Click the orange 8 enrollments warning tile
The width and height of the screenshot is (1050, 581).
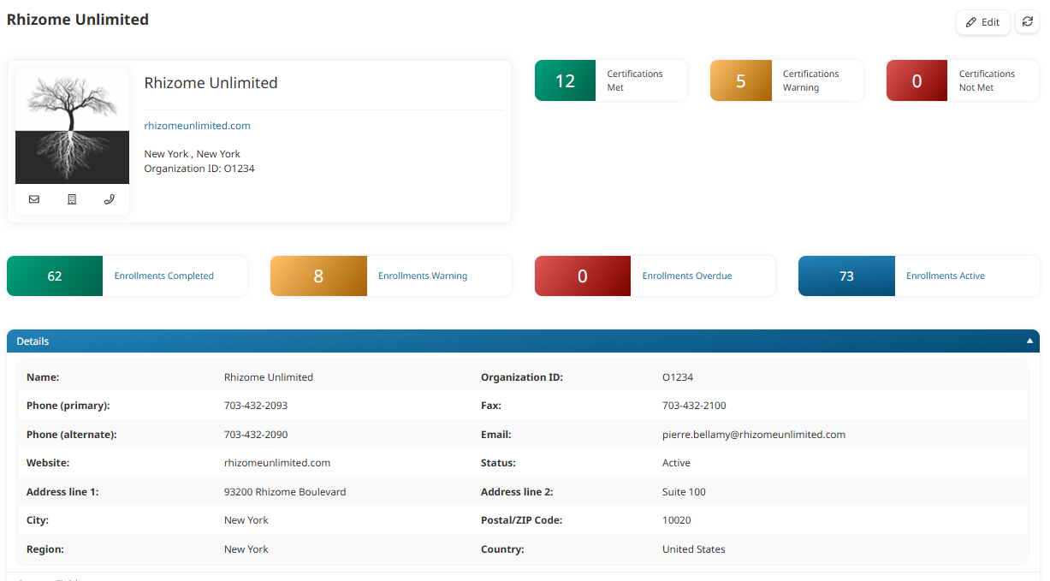coord(318,276)
